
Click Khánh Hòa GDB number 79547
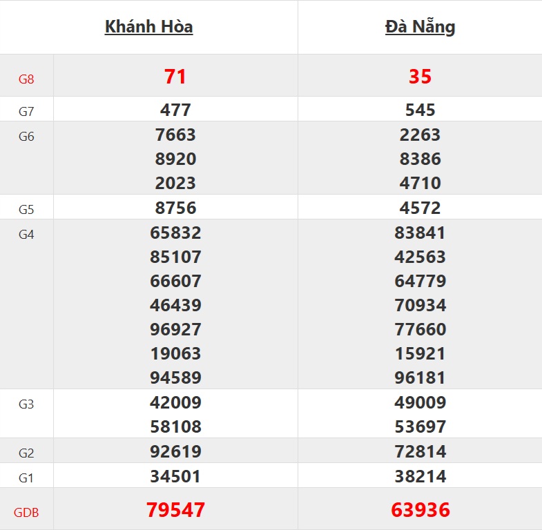coord(175,510)
